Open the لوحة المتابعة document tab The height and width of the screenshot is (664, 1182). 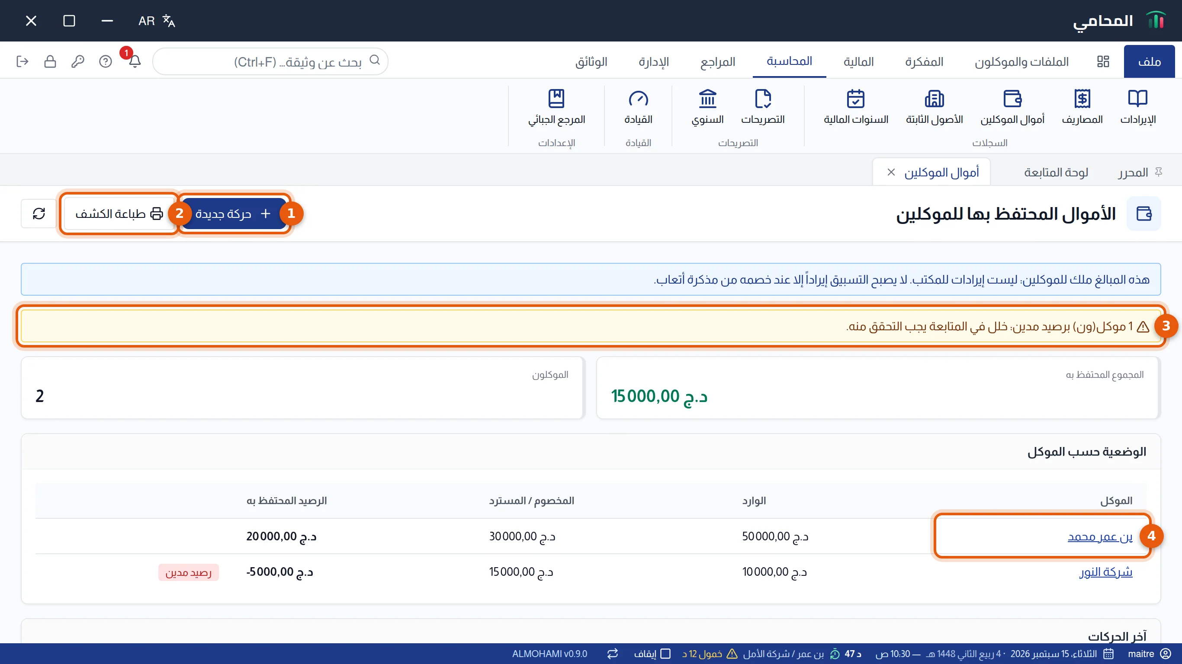(1056, 172)
